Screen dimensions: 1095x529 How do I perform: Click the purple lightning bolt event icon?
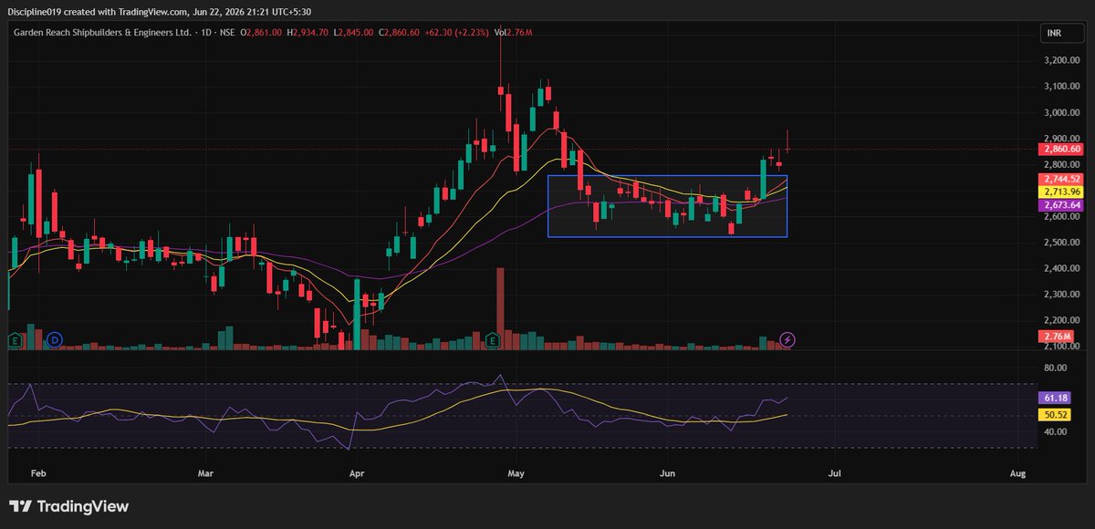788,340
